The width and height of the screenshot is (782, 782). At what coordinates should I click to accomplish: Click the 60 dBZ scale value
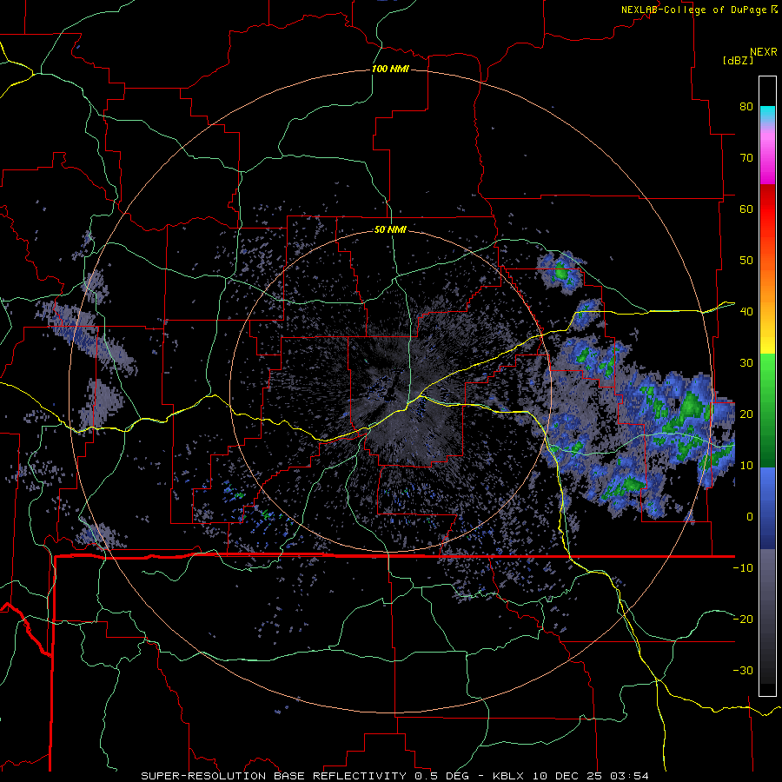(x=746, y=209)
